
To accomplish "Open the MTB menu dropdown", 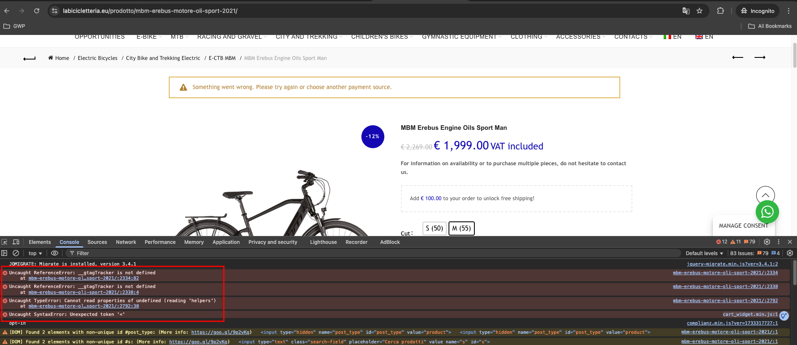I will (179, 37).
